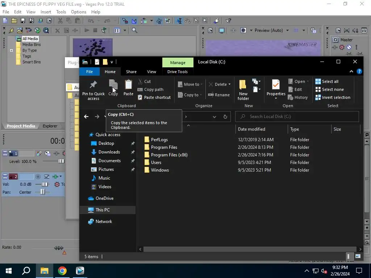Click the Vegas media search magnifier icon
Viewport: 371px width, 278px height.
click(134, 30)
